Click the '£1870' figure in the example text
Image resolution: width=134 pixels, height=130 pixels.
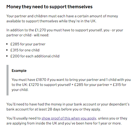(x=41, y=80)
